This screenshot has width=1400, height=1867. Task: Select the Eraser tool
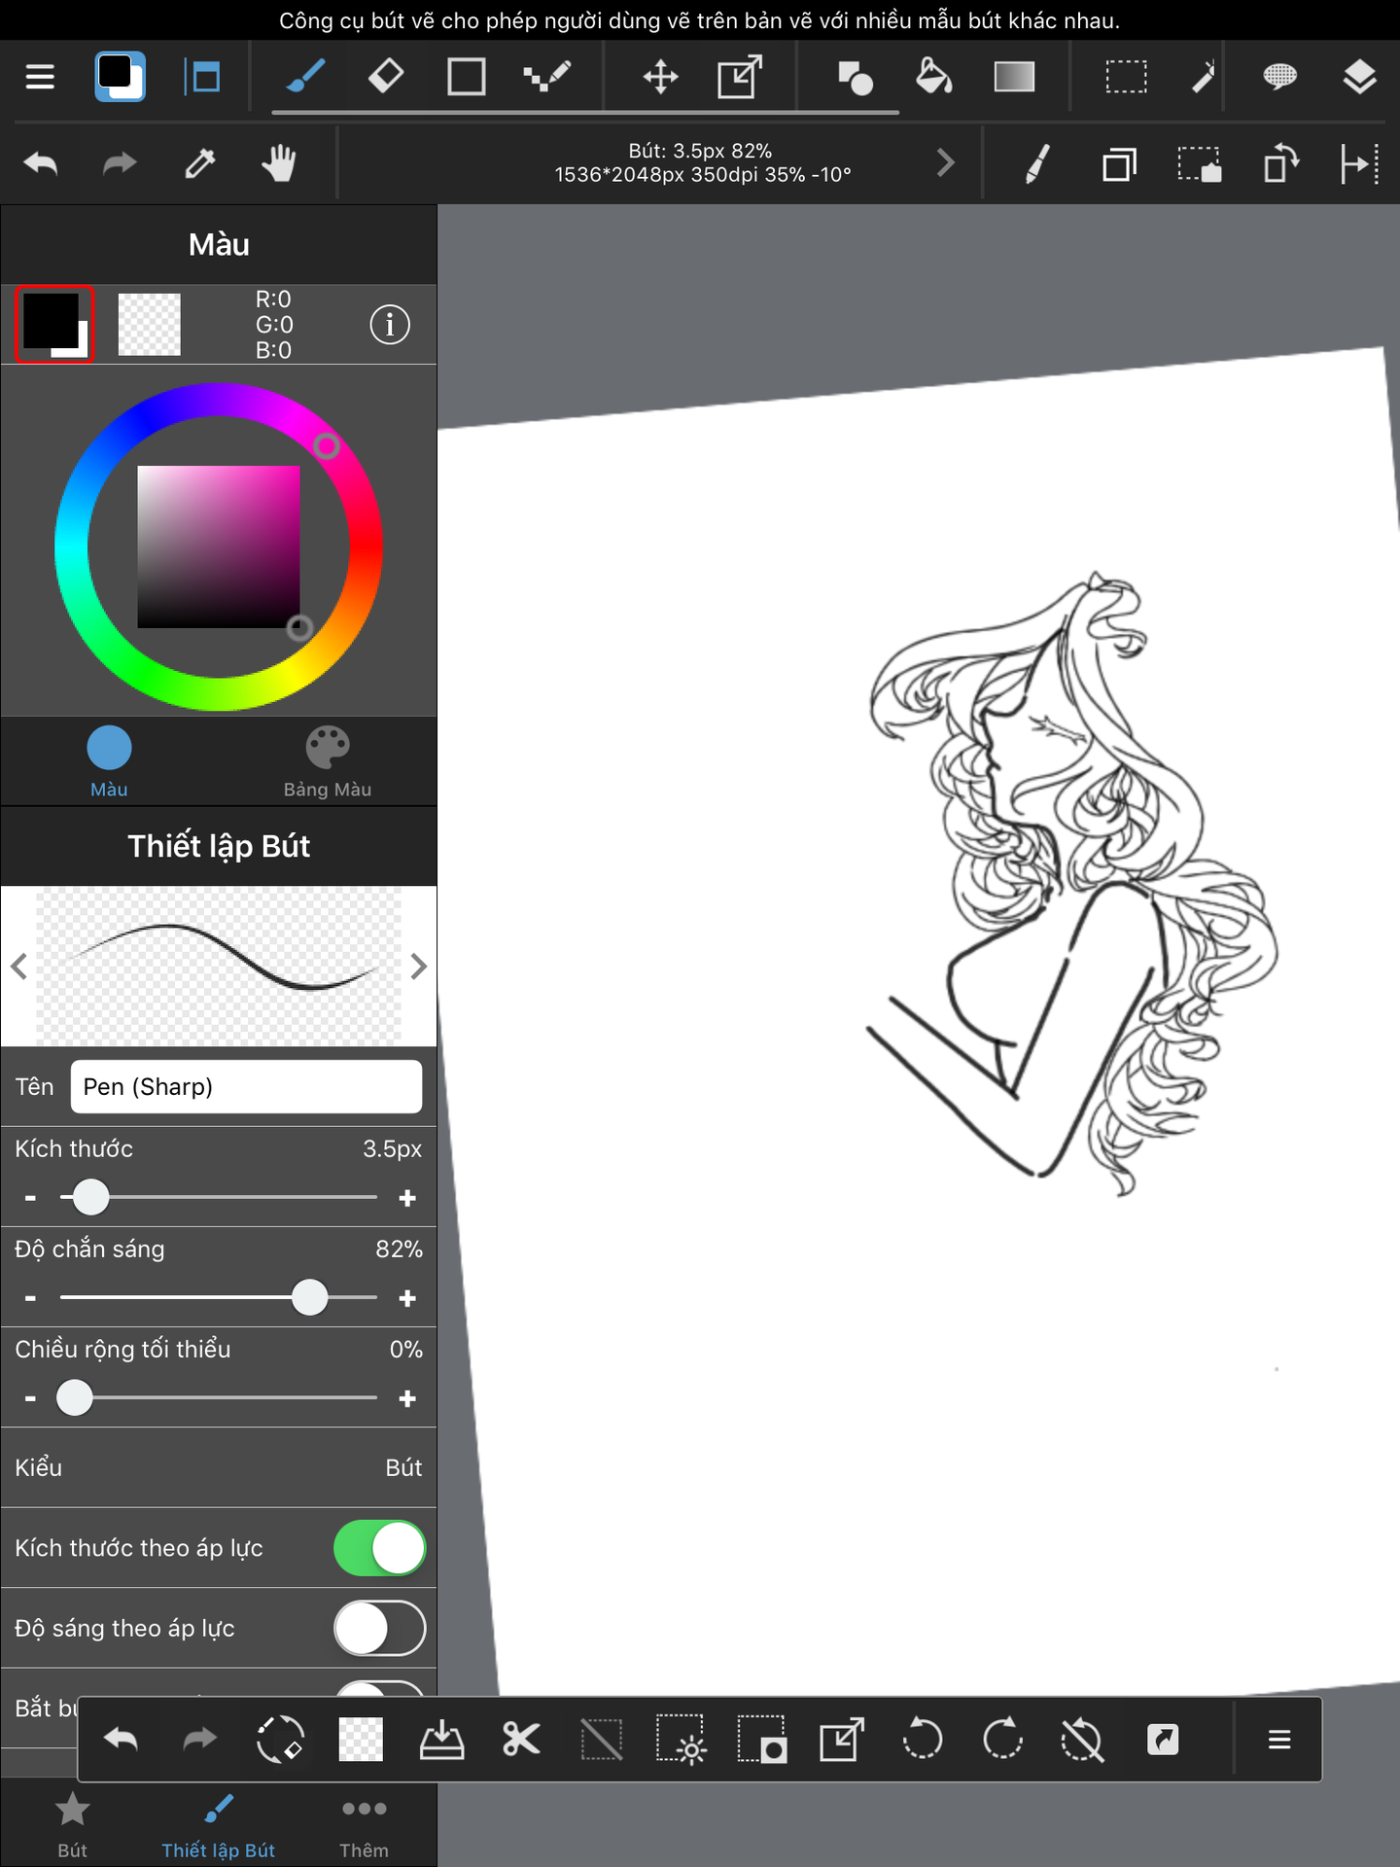tap(386, 77)
